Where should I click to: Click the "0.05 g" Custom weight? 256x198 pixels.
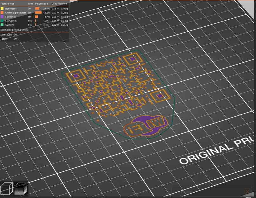tap(64, 25)
